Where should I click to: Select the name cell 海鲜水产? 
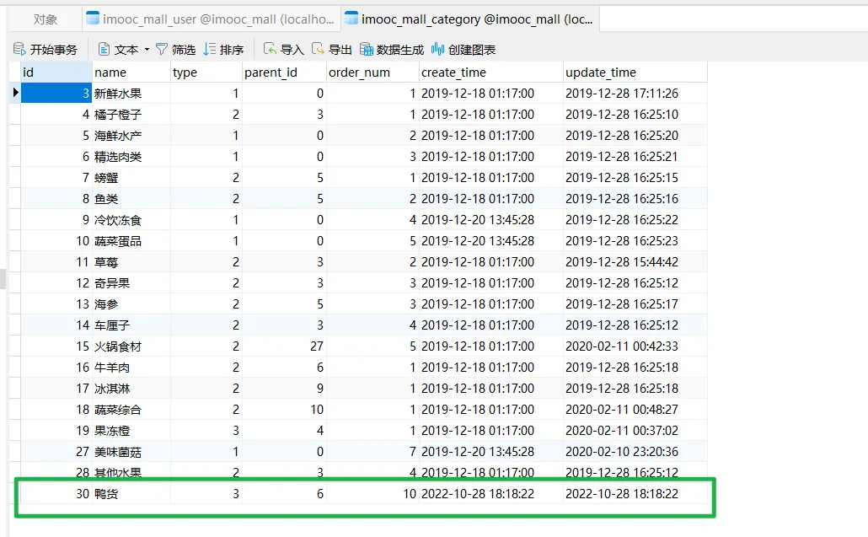click(131, 136)
